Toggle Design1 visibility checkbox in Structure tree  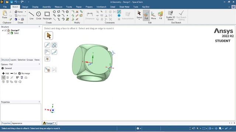click(x=6, y=30)
